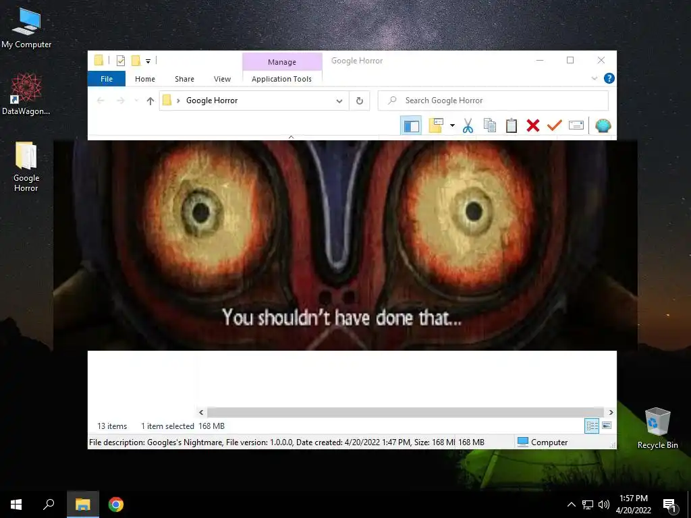Switch to the Home ribbon tab
This screenshot has height=518, width=691.
point(145,79)
